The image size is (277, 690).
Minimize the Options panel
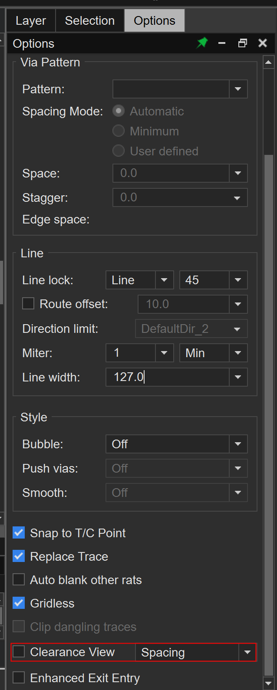pyautogui.click(x=222, y=43)
